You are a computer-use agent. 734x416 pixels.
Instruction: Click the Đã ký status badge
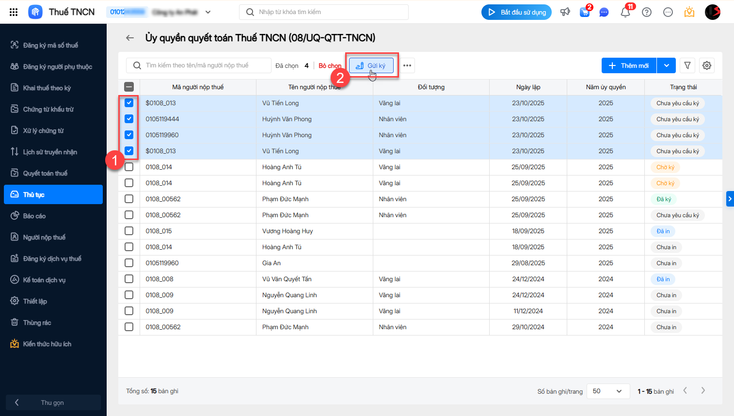[664, 199]
